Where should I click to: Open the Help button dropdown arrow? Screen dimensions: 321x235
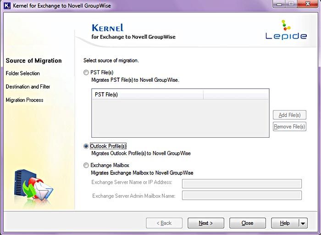(302, 224)
